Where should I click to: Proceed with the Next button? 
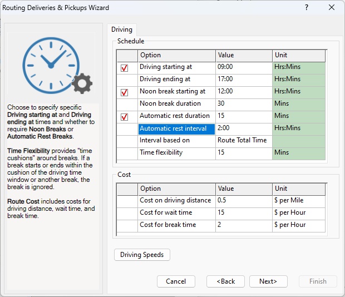[268, 281]
